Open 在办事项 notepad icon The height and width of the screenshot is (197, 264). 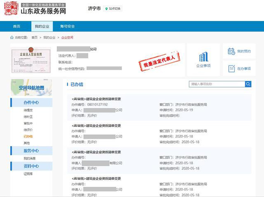(x=231, y=68)
